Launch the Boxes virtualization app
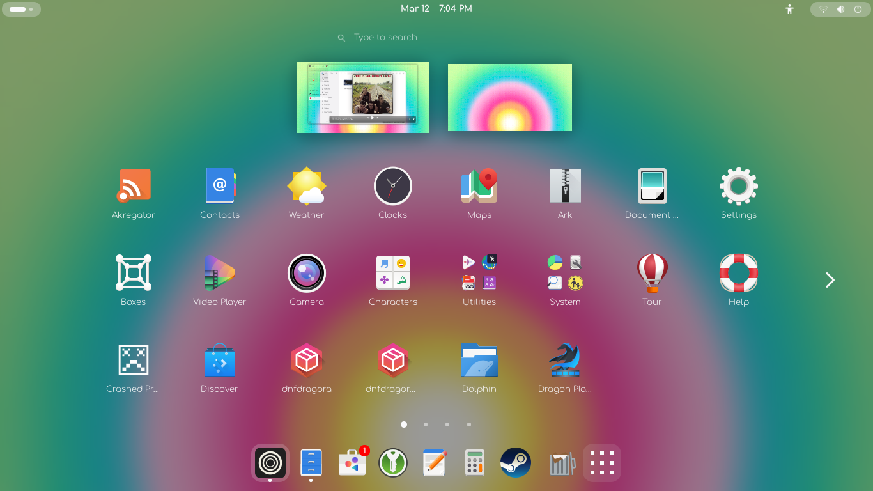873x491 pixels. click(x=133, y=272)
